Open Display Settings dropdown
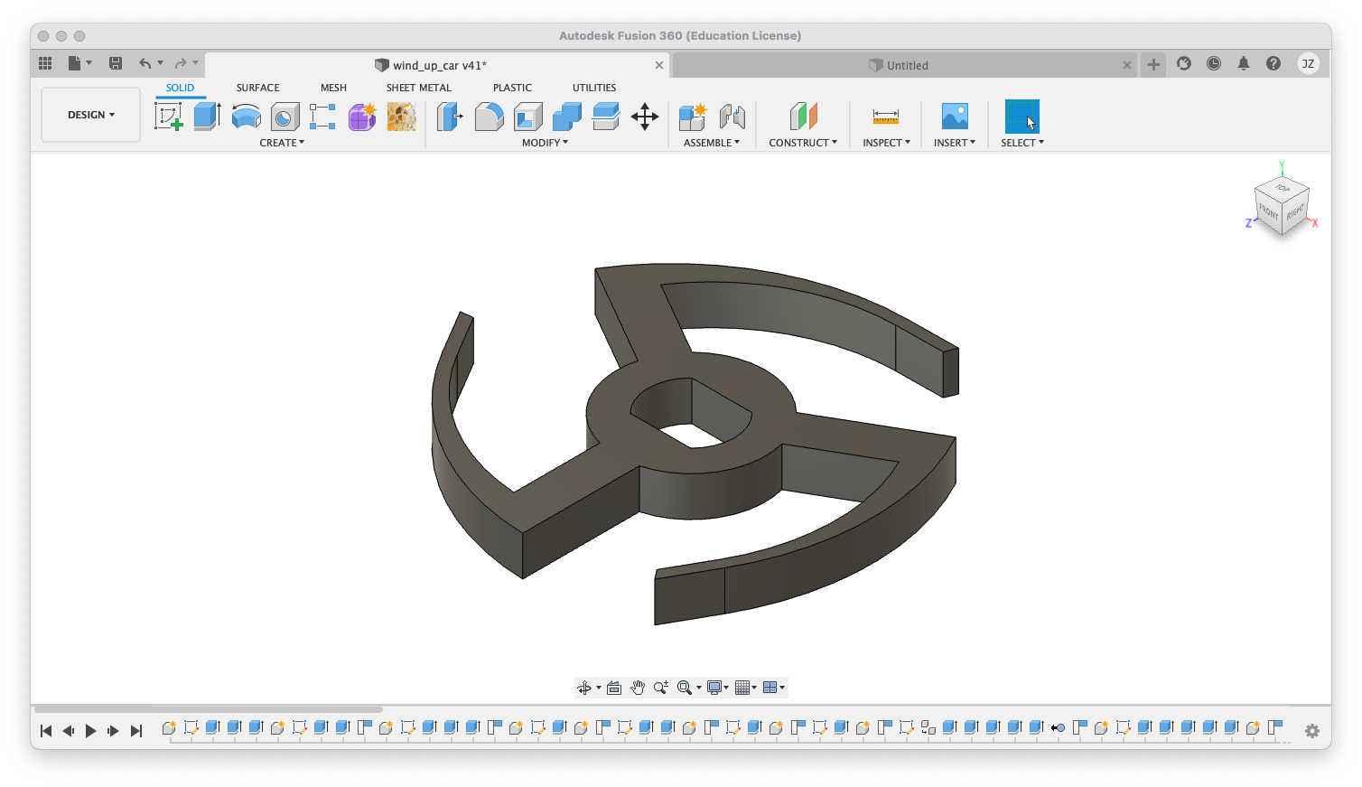 (718, 688)
